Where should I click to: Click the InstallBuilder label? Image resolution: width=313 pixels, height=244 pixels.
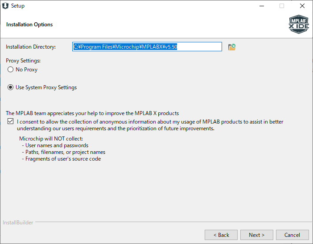point(18,223)
